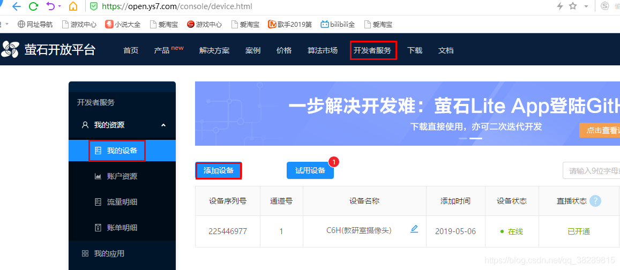Click the browser back arrow

(x=17, y=6)
